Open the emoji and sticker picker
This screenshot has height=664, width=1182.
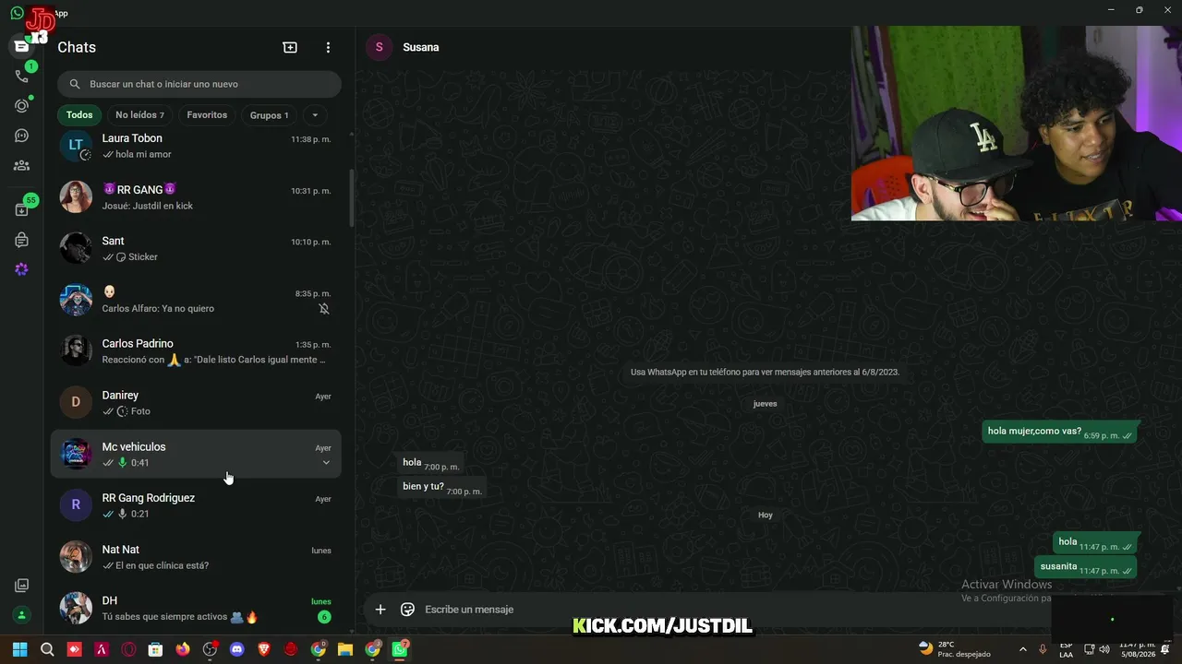pyautogui.click(x=407, y=609)
